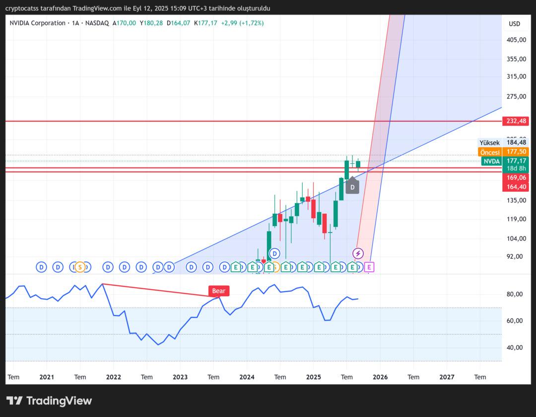Select the 2021 label on the time axis
The width and height of the screenshot is (536, 417).
coord(47,377)
